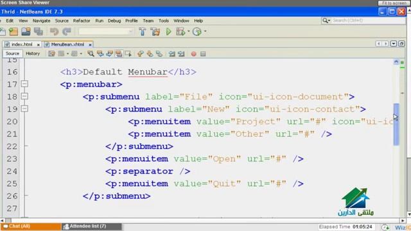This screenshot has height=231, width=411.
Task: Click the underlined word "Menubar" on line 16
Action: tap(148, 72)
